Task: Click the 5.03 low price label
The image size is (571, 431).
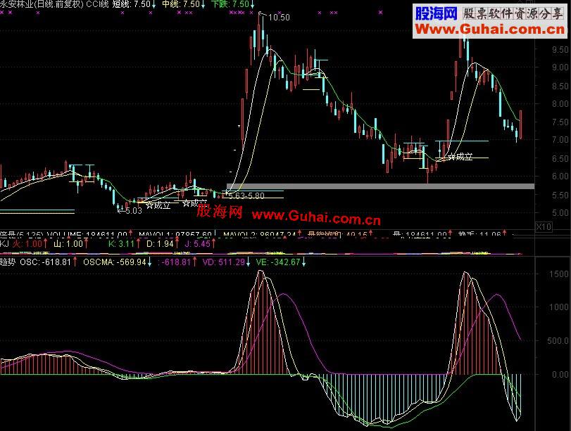Action: pyautogui.click(x=133, y=211)
